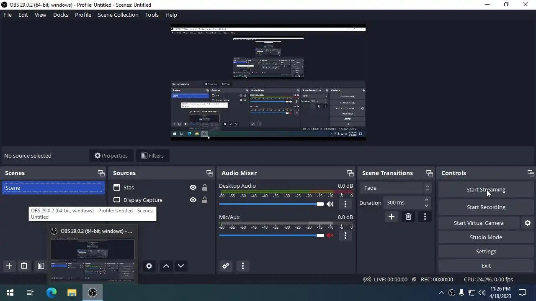Screen dimensions: 536x301
Task: Remove scene transition with trash icon
Action: coord(408,217)
